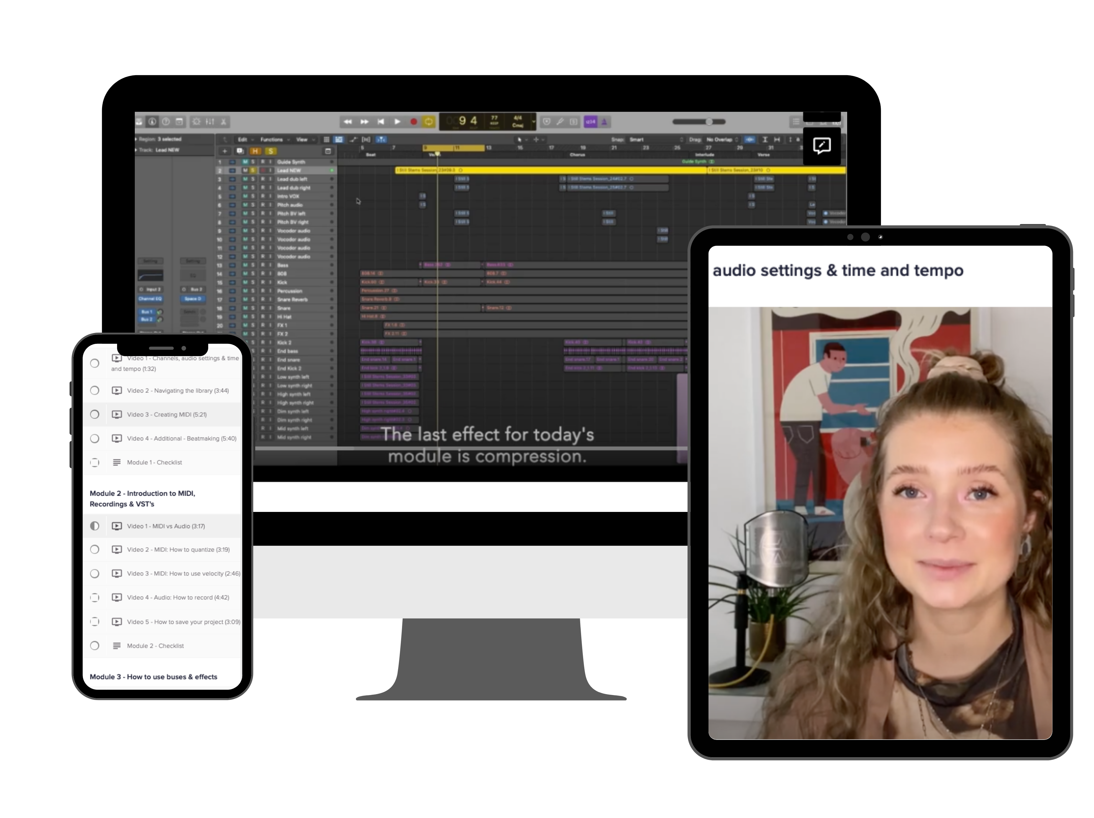Open the Functions menu in tracks area
The width and height of the screenshot is (1094, 818).
point(275,139)
